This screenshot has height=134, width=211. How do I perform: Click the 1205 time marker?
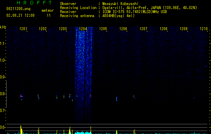point(103,29)
